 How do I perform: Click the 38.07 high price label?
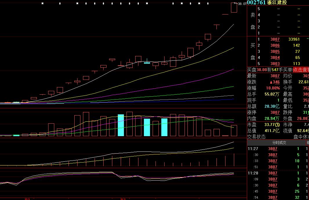(242, 4)
